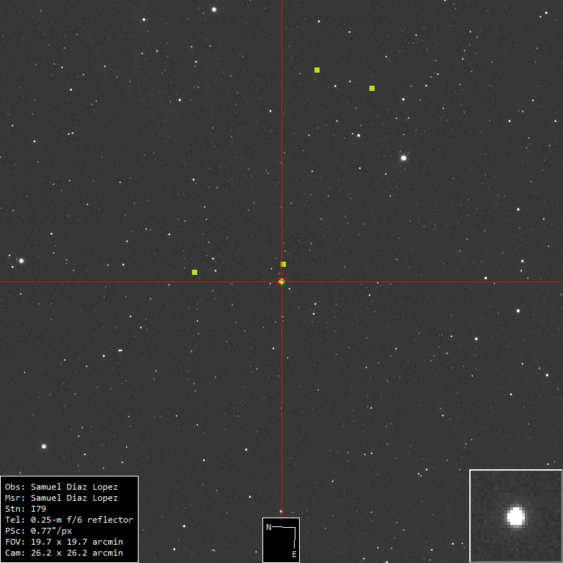Select the rightmost green square marker
Viewport: 563px width, 563px height.
372,88
